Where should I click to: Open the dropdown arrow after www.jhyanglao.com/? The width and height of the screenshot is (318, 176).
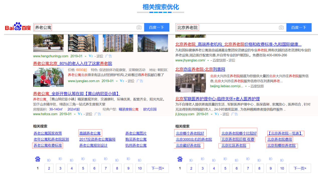pyautogui.click(x=208, y=60)
